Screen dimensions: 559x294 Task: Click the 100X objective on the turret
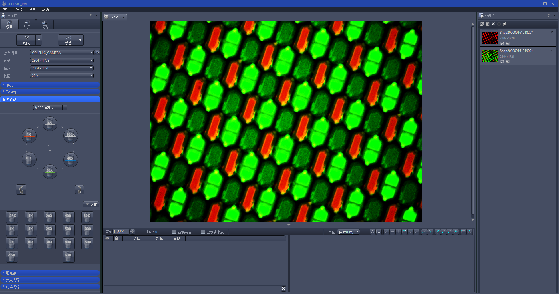pyautogui.click(x=71, y=136)
